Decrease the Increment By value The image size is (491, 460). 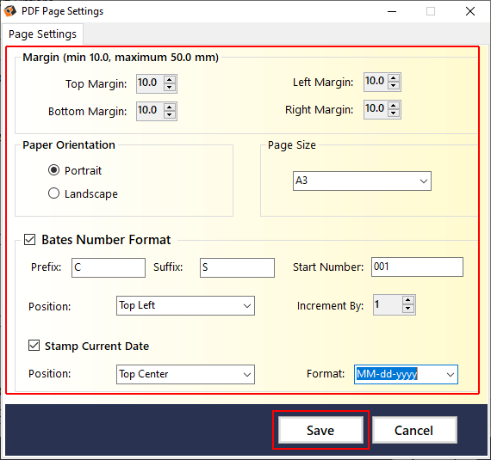tap(407, 309)
